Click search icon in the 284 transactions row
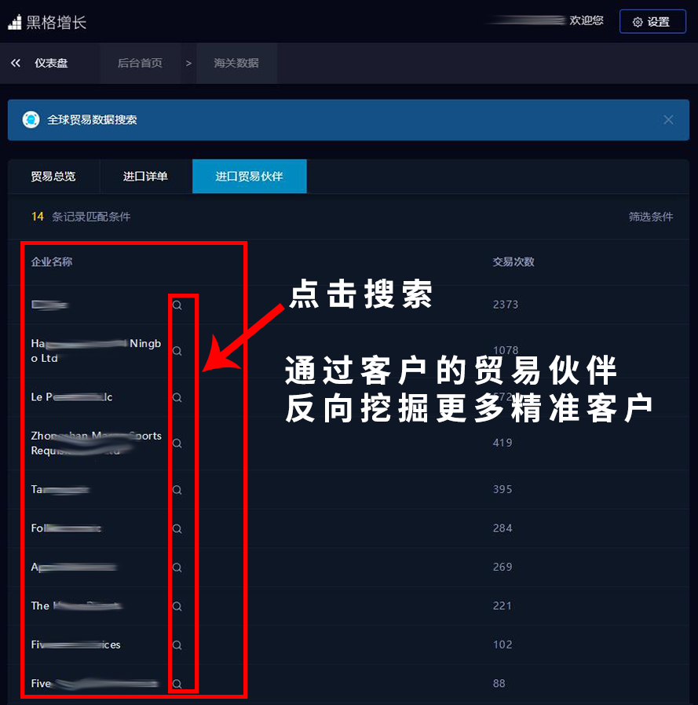The height and width of the screenshot is (705, 698). (x=177, y=528)
